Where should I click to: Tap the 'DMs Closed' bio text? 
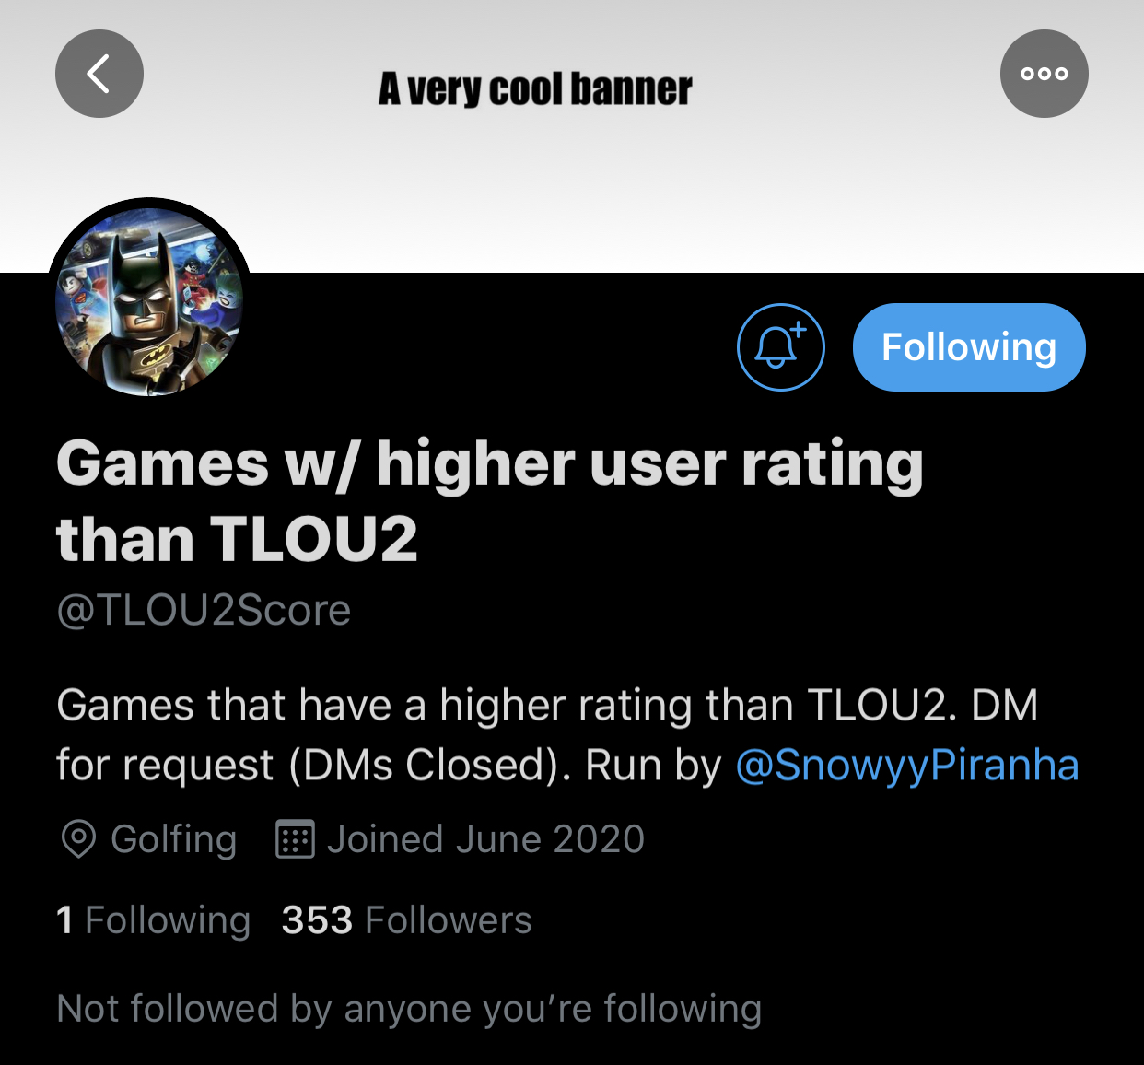click(422, 766)
